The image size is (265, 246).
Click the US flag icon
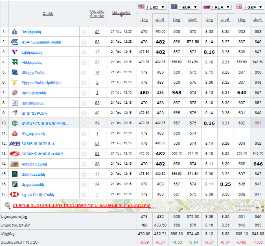pos(141,7)
